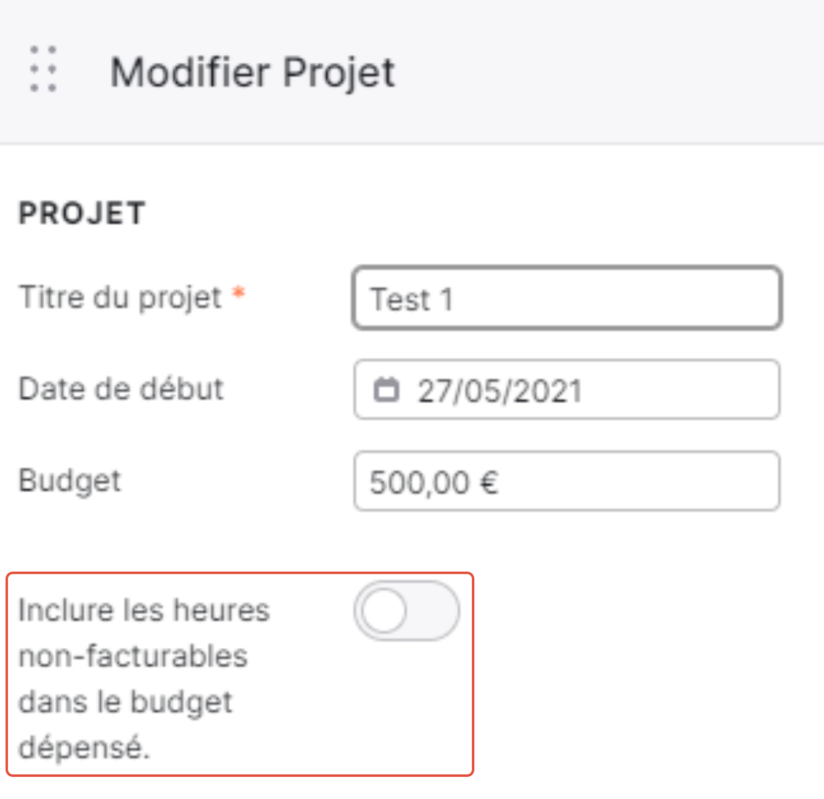Click the 'Budget' field label

point(70,481)
